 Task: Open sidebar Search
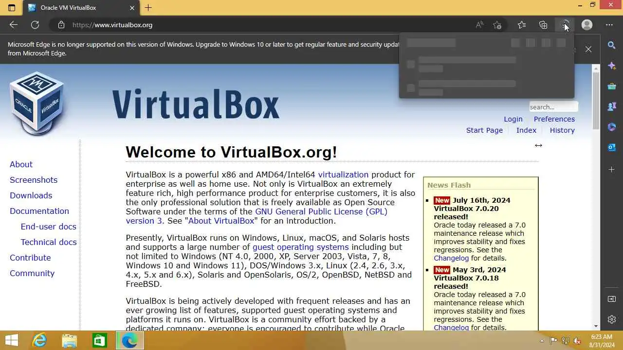coord(612,45)
